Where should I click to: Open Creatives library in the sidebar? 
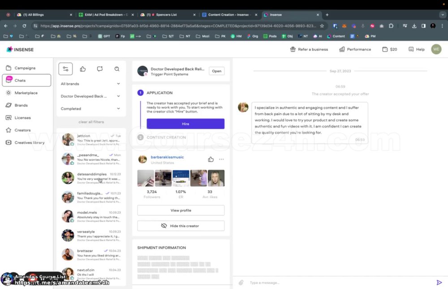tap(26, 142)
